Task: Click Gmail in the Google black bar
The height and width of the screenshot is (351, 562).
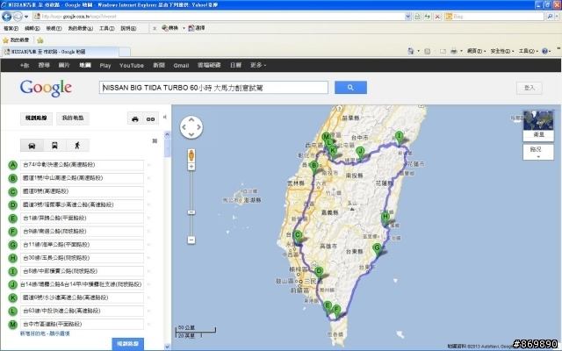Action: pos(181,65)
